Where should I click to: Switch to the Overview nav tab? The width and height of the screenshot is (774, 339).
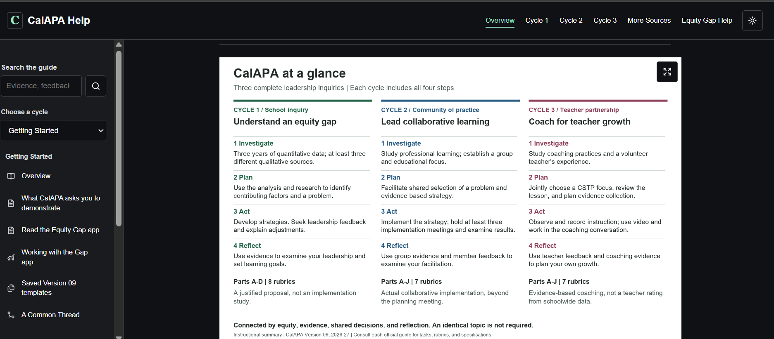(x=500, y=20)
